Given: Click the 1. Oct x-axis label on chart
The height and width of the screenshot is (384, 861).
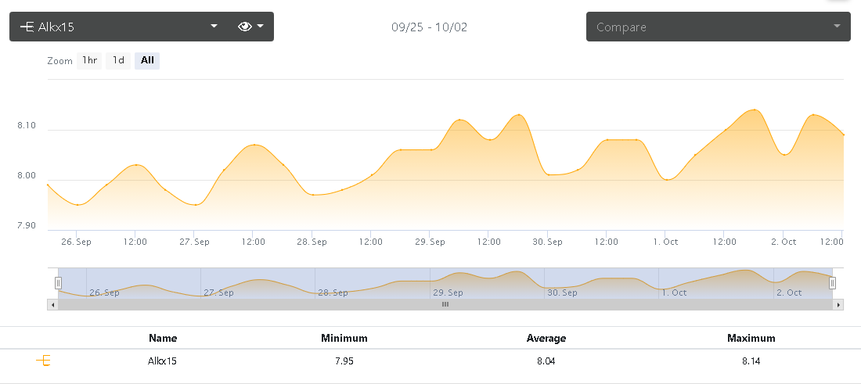Looking at the screenshot, I should (x=665, y=242).
